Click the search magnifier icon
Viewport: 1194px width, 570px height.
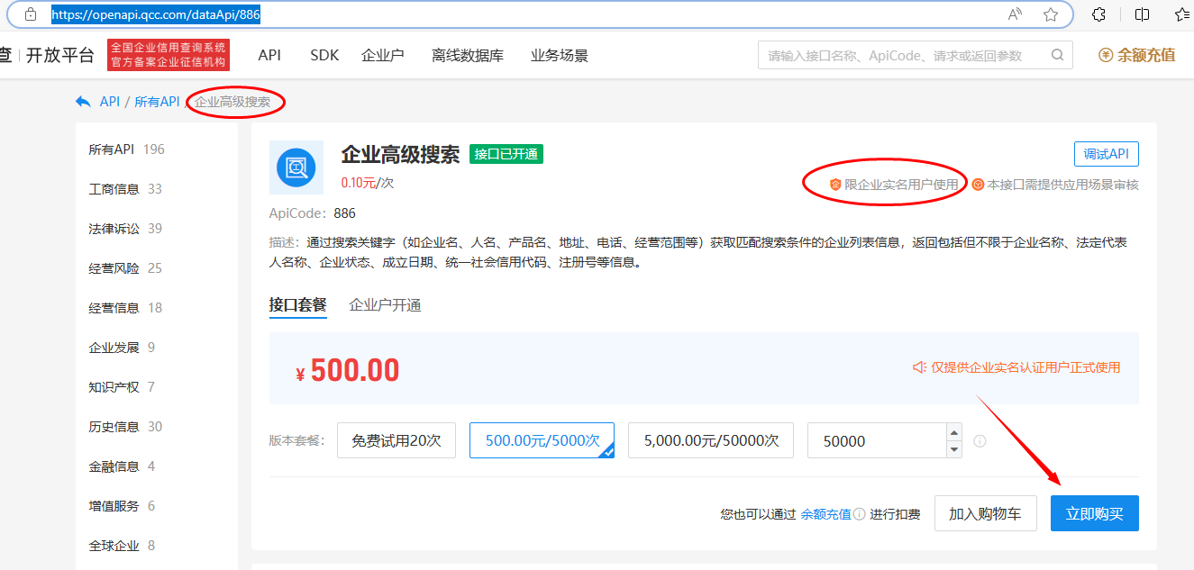(x=1057, y=55)
